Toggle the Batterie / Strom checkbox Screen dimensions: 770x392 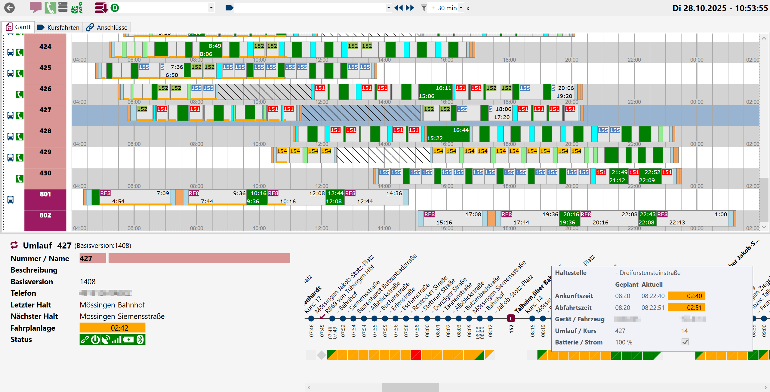[685, 342]
